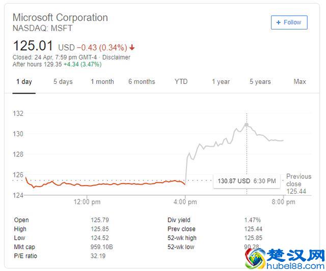Show the 6 months chart range

click(x=142, y=82)
